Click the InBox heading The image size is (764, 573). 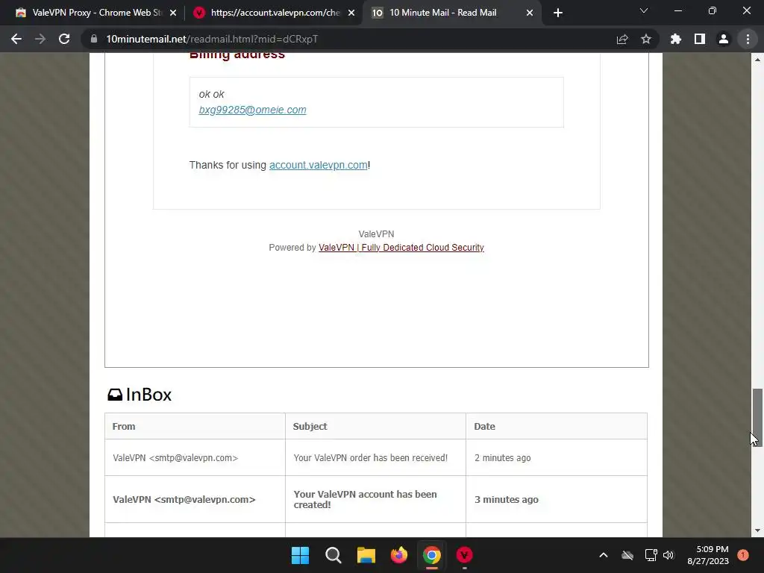(140, 394)
